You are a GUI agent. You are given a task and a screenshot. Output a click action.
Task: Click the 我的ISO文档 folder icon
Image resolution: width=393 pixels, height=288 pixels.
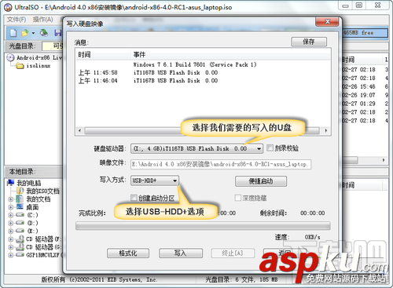(20, 191)
